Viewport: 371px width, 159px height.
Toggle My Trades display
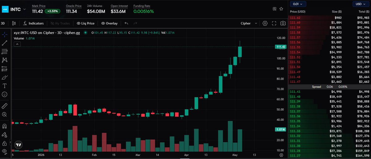[60, 23]
